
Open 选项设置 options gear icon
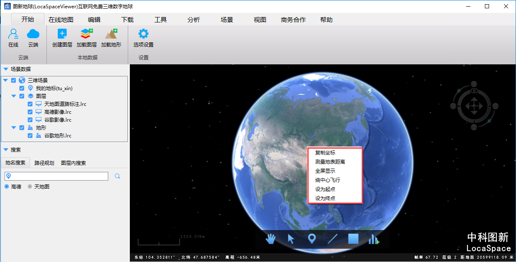point(144,34)
